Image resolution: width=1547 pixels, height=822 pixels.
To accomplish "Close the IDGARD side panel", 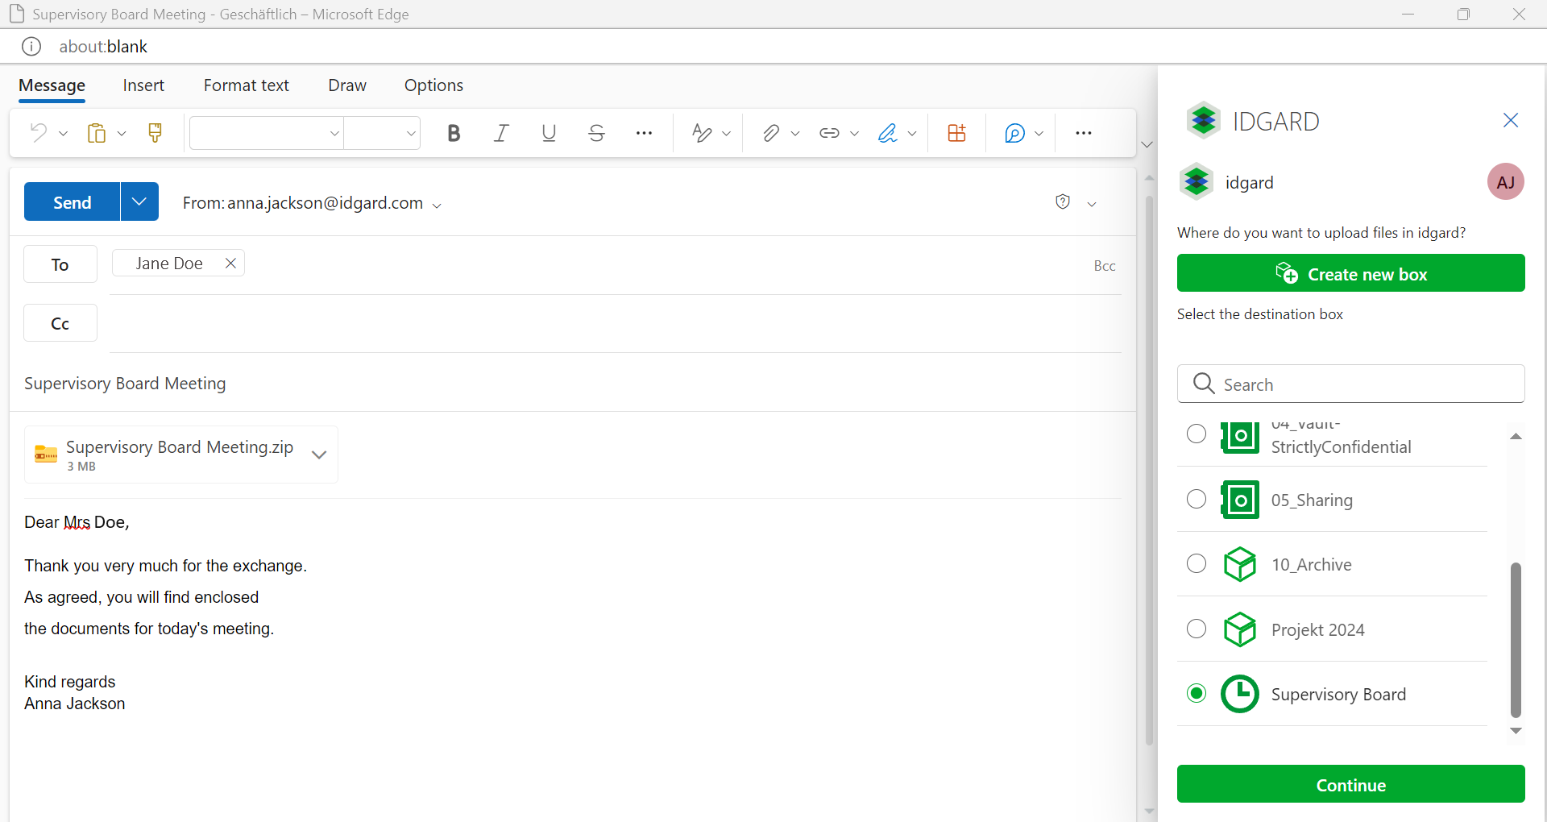I will coord(1511,120).
